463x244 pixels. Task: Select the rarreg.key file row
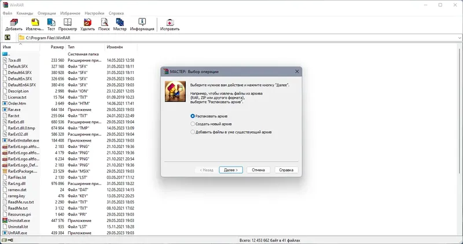(x=68, y=196)
